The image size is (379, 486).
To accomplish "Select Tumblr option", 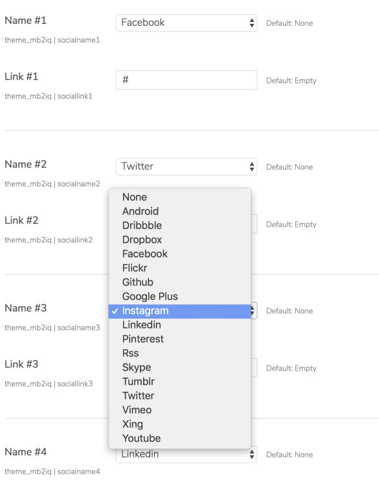I will pos(180,381).
